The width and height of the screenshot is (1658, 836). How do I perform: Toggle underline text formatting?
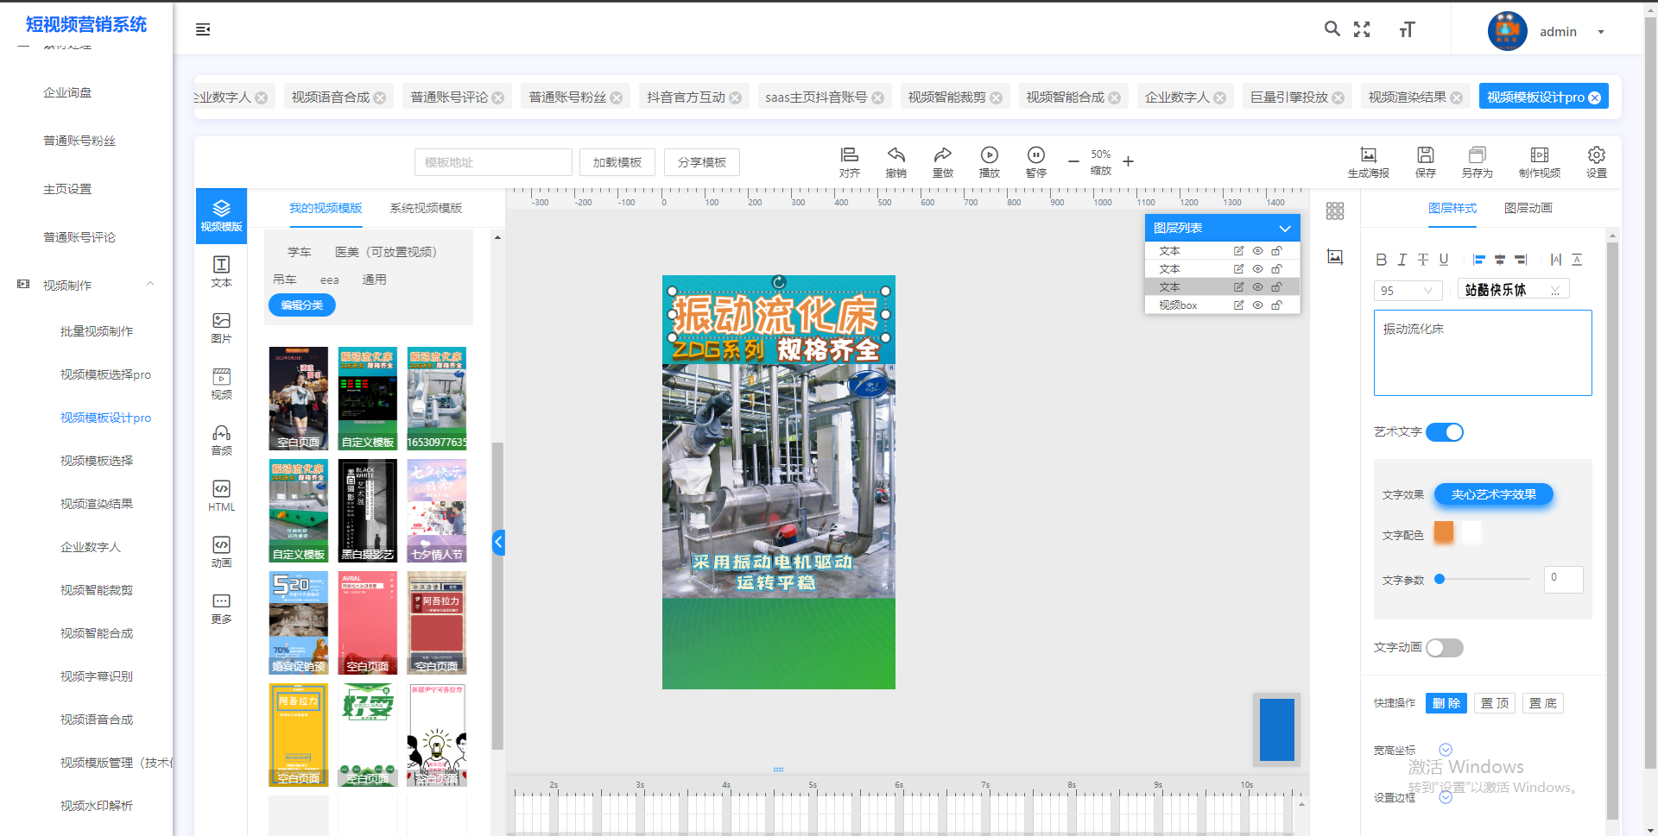pyautogui.click(x=1443, y=260)
